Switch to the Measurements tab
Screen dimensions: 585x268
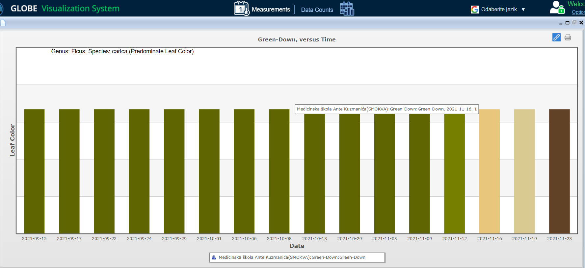tap(271, 10)
